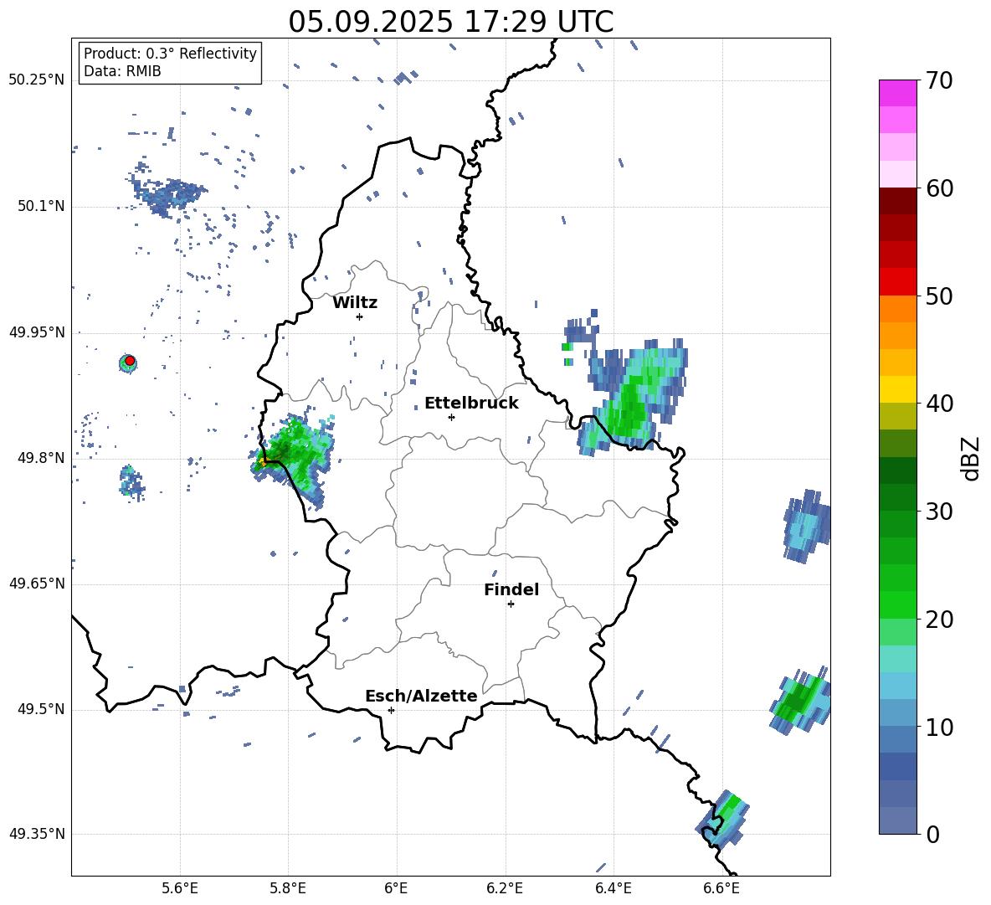
Task: Click the 6.6°E longitude label
Action: click(721, 888)
